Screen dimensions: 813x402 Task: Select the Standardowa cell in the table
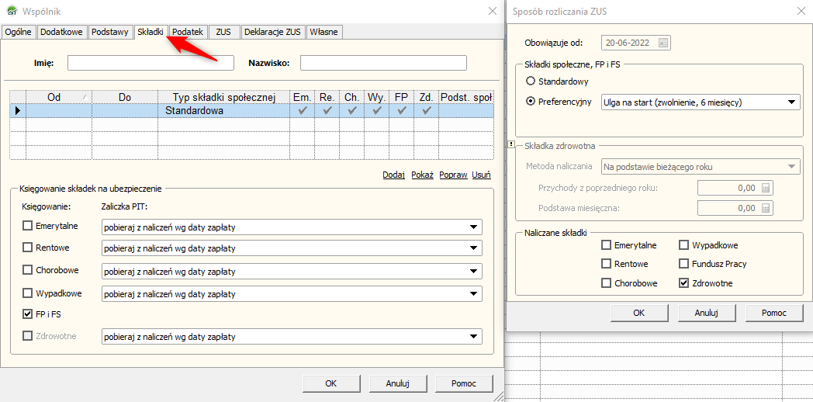click(223, 110)
